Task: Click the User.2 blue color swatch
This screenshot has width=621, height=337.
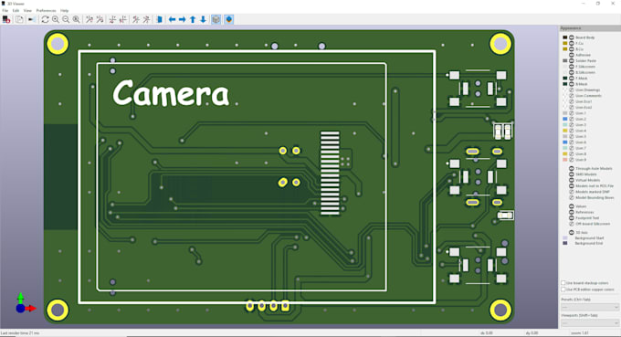Action: point(565,119)
